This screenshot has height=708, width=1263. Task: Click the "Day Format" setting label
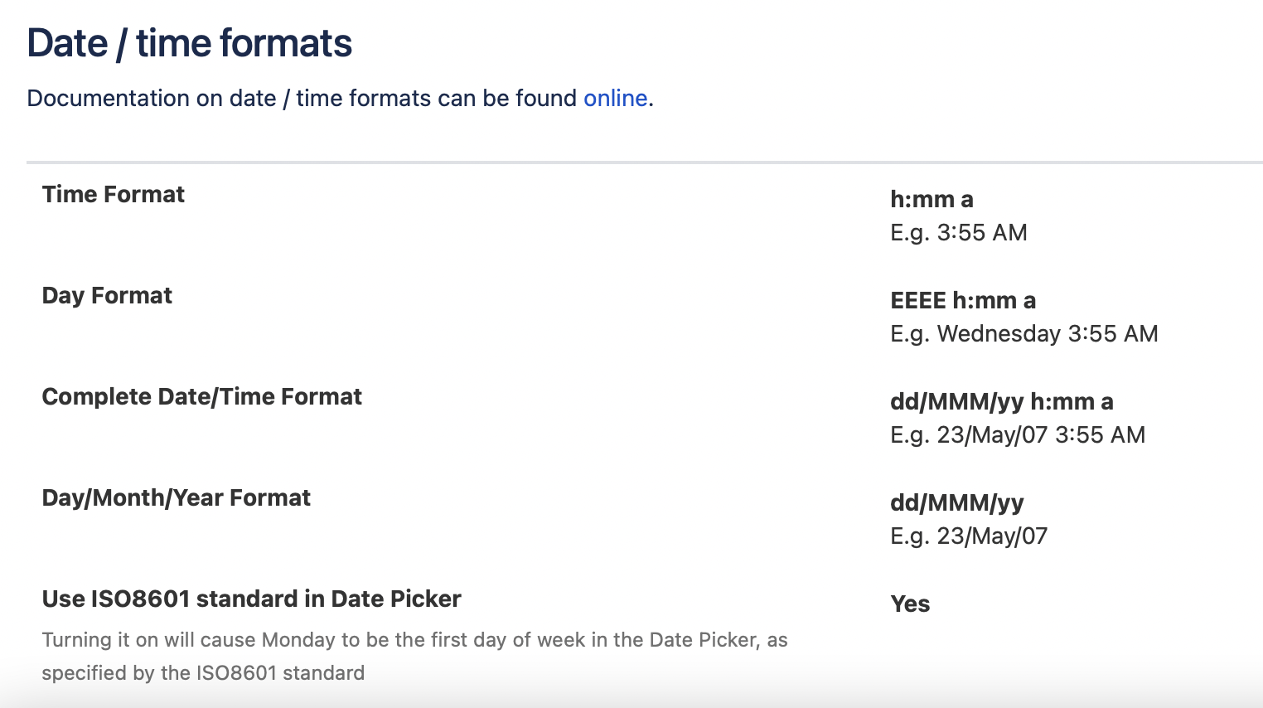(107, 295)
